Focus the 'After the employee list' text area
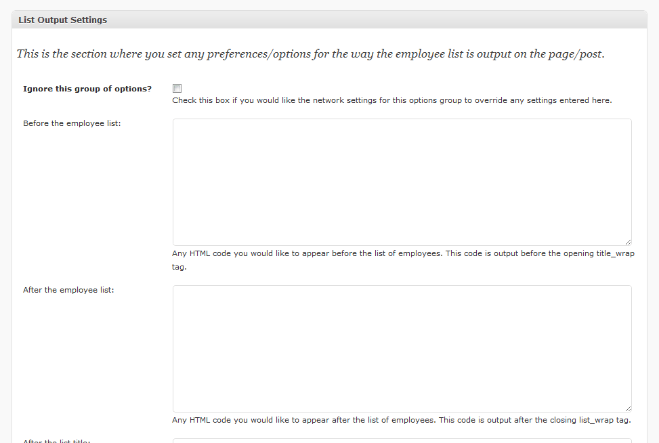The width and height of the screenshot is (659, 443). point(402,348)
